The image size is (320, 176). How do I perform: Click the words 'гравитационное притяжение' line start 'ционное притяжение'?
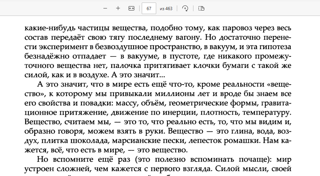point(66,112)
